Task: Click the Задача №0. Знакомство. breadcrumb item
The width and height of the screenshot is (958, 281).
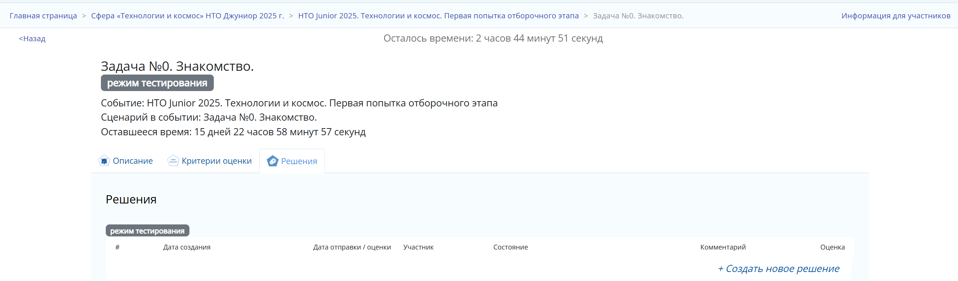Action: [x=638, y=16]
